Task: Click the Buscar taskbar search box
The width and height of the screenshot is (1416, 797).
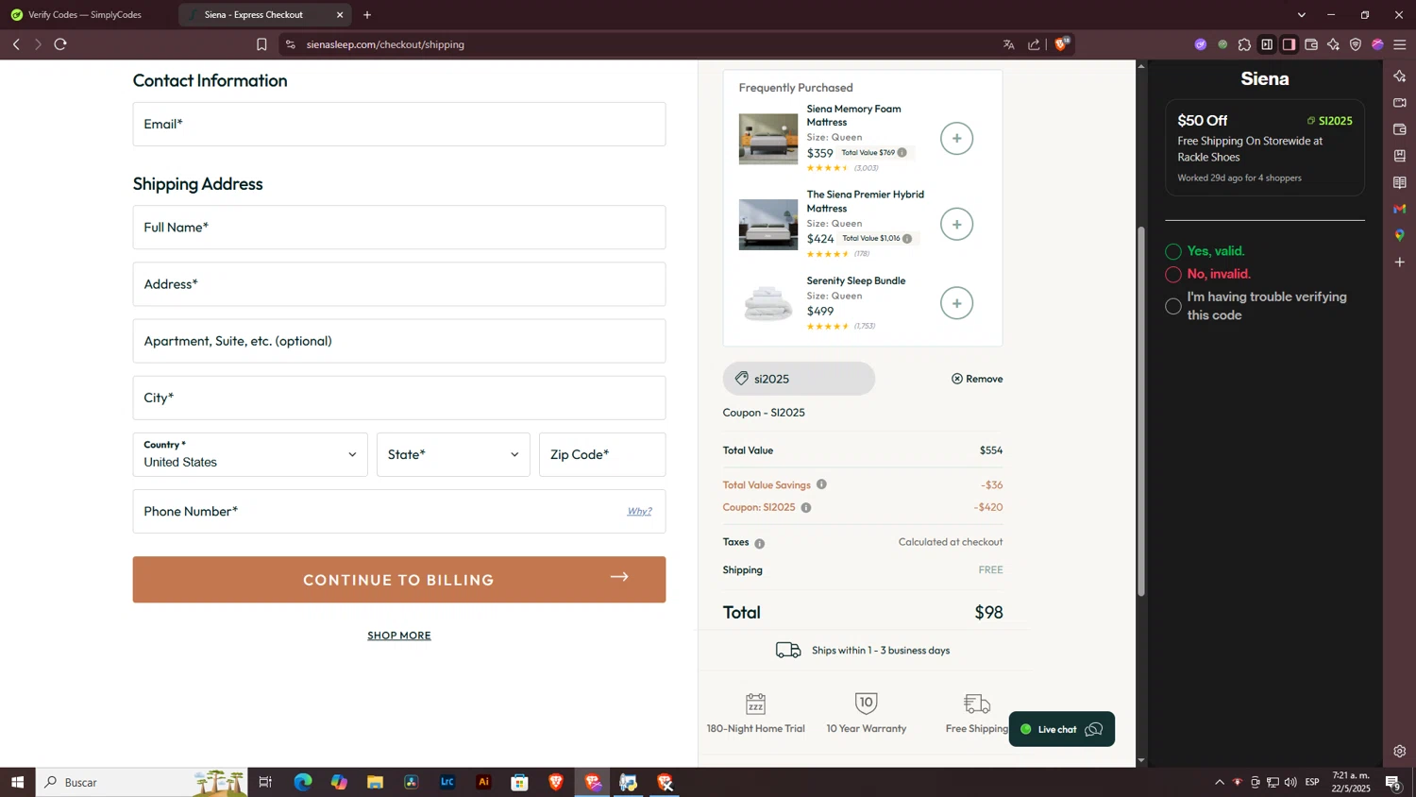Action: click(142, 782)
